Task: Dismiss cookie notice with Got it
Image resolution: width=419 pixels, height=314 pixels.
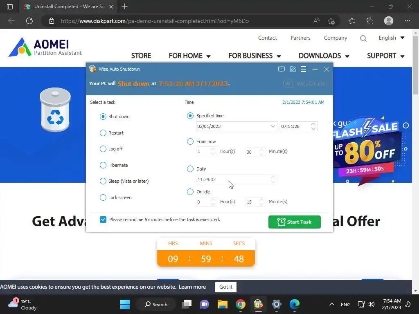Action: [226, 287]
